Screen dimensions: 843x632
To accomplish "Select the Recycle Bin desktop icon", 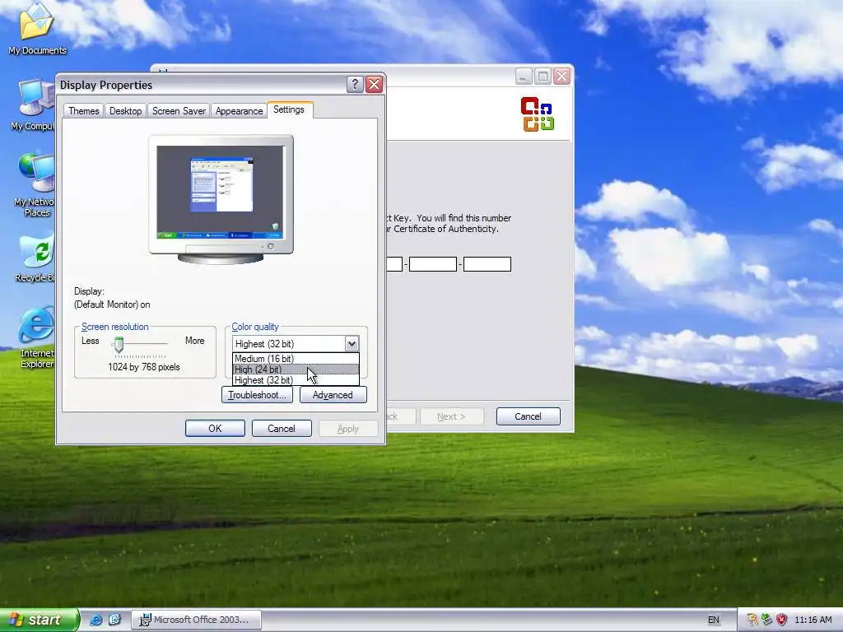I will click(x=35, y=258).
